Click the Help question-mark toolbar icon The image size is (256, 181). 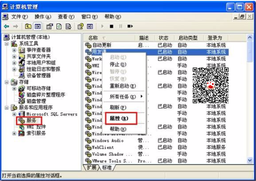pyautogui.click(x=80, y=26)
